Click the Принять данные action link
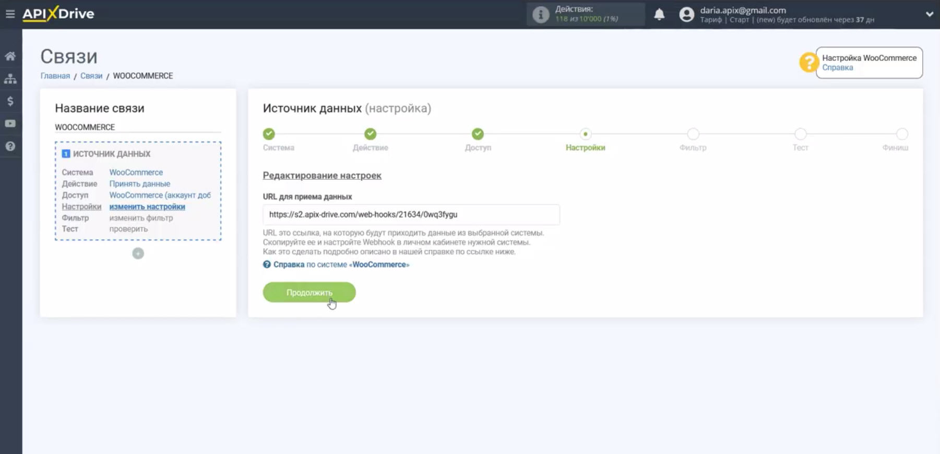 coord(139,184)
